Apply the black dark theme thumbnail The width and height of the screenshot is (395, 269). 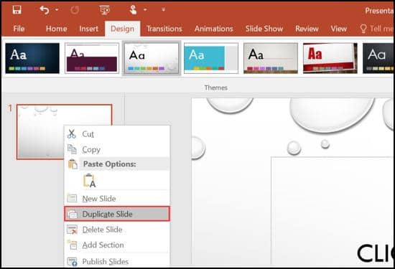click(378, 58)
